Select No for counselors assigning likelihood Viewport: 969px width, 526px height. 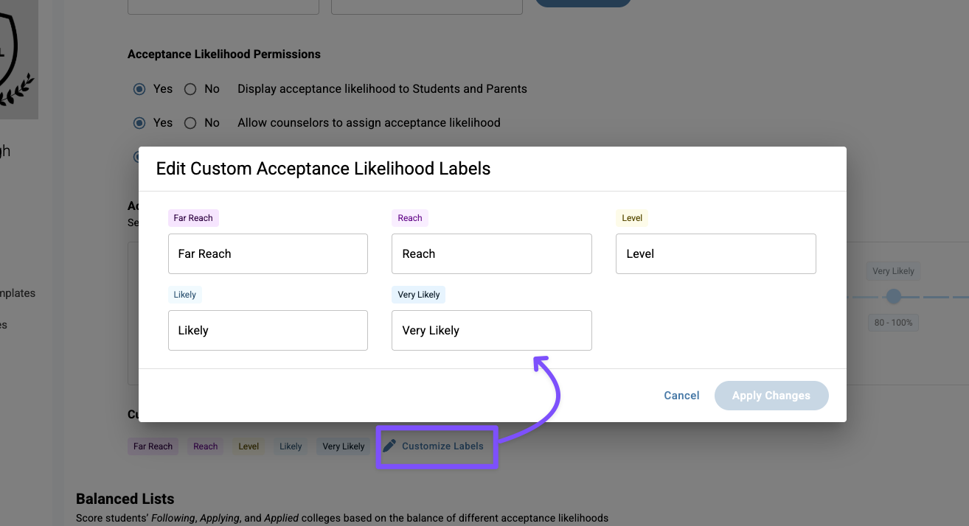click(x=190, y=123)
